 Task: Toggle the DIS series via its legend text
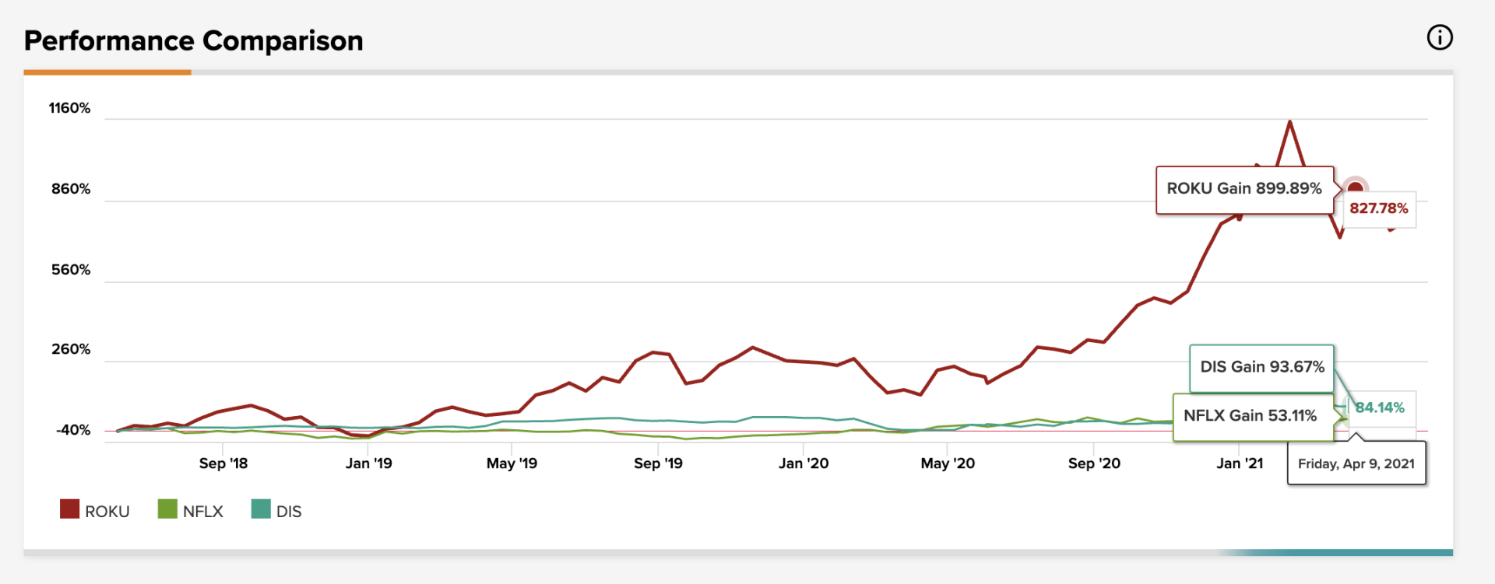pyautogui.click(x=289, y=512)
